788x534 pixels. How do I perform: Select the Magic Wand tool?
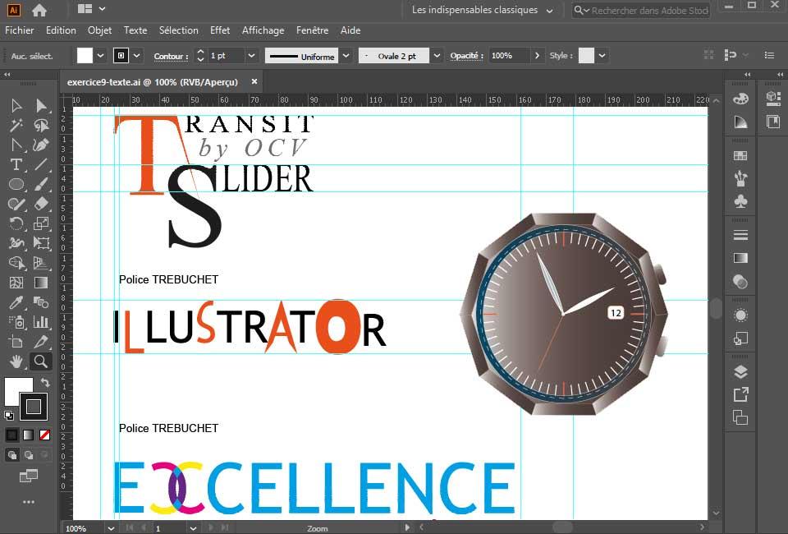[16, 125]
